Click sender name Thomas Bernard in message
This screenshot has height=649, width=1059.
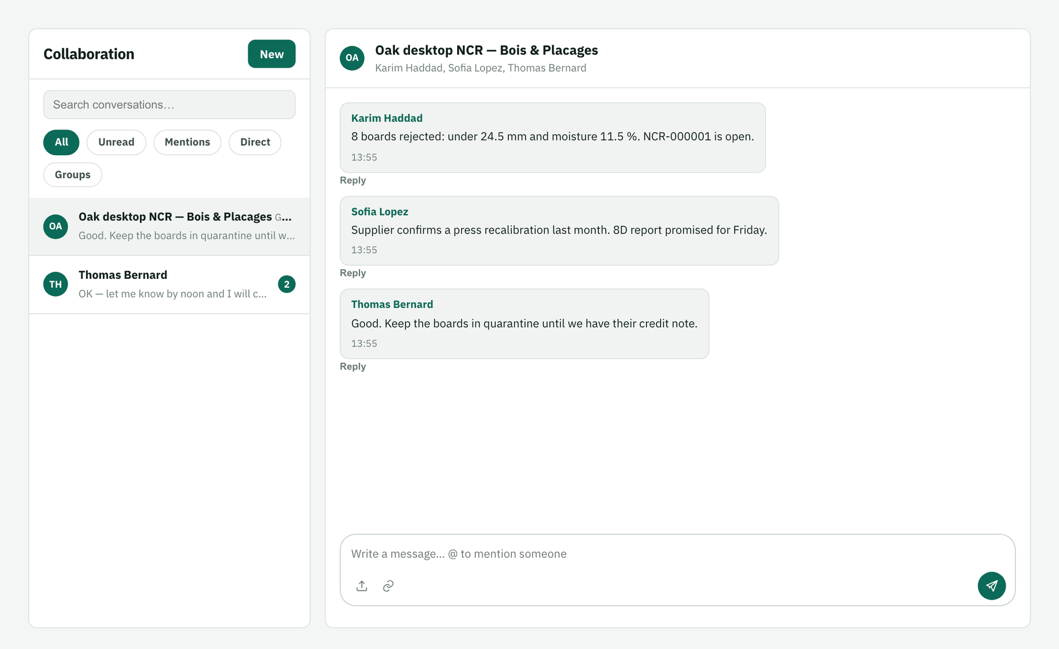tap(392, 304)
